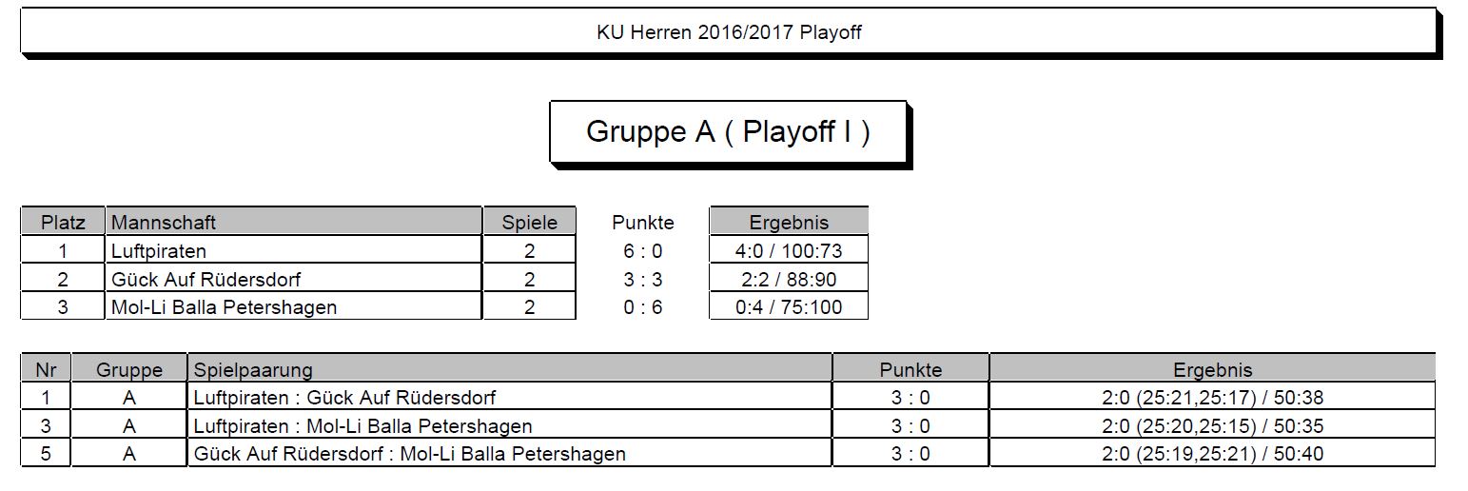This screenshot has height=491, width=1468.
Task: Select the "2:2 / 88:90" result cell
Action: (x=789, y=280)
